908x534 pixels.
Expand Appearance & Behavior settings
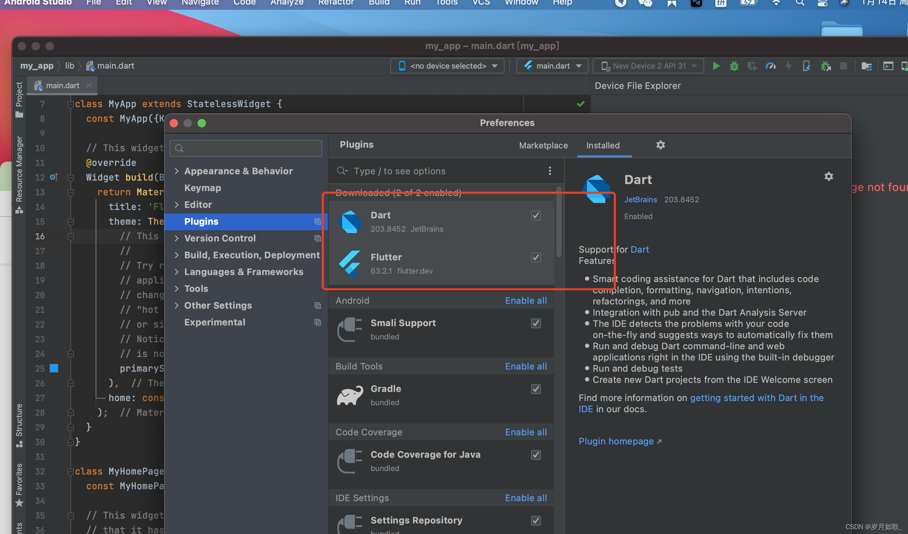point(177,171)
